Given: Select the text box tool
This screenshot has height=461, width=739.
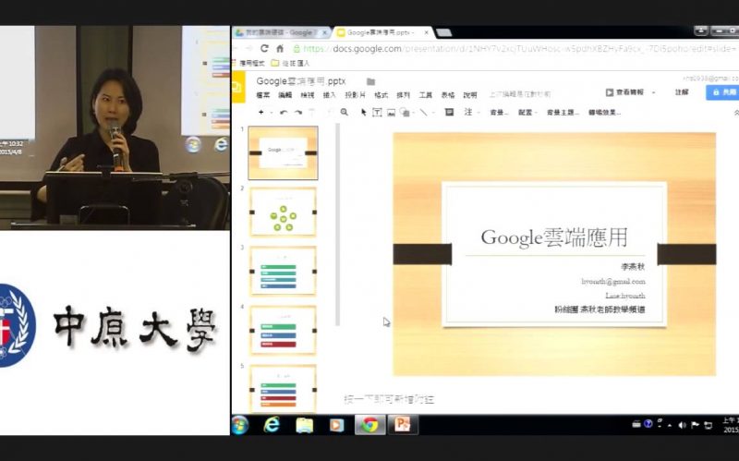Looking at the screenshot, I should pos(377,112).
